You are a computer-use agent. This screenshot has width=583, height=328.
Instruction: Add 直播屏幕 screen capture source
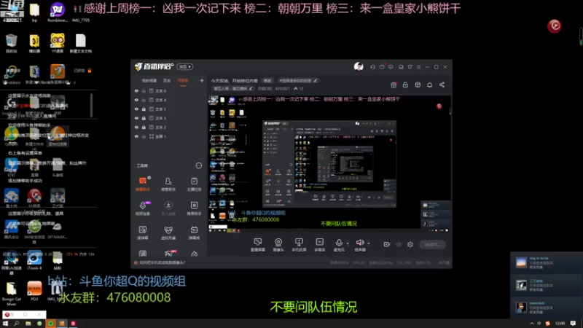tap(258, 245)
